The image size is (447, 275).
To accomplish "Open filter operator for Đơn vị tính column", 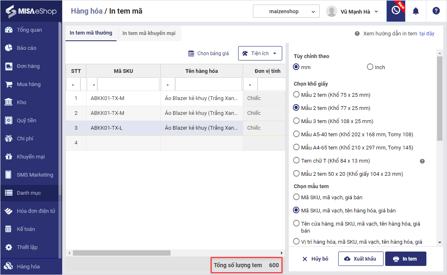I will 250,85.
